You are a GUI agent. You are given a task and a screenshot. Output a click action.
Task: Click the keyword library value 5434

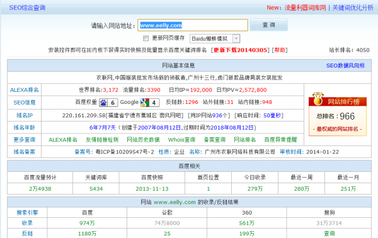point(96,189)
